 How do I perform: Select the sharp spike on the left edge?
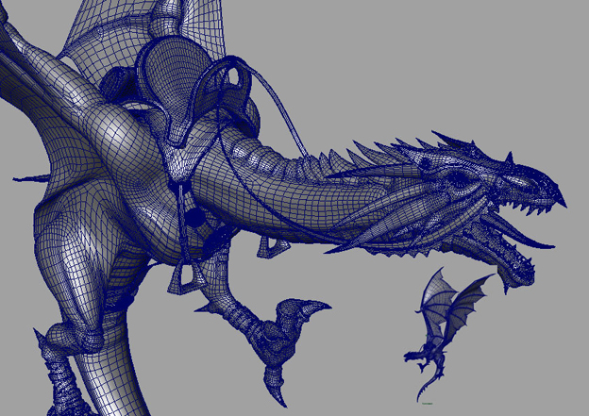click(x=24, y=178)
